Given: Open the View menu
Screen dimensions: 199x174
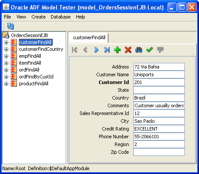Looking at the screenshot, I should pos(21,17).
